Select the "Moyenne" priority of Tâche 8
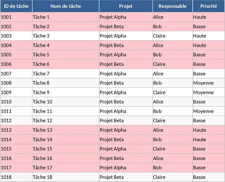 203,83
